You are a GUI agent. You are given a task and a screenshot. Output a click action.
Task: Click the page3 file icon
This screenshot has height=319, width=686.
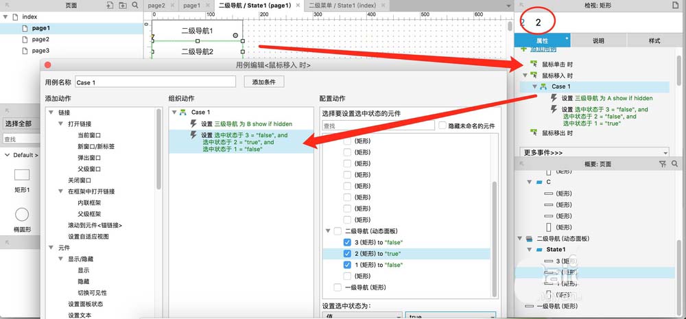(25, 51)
